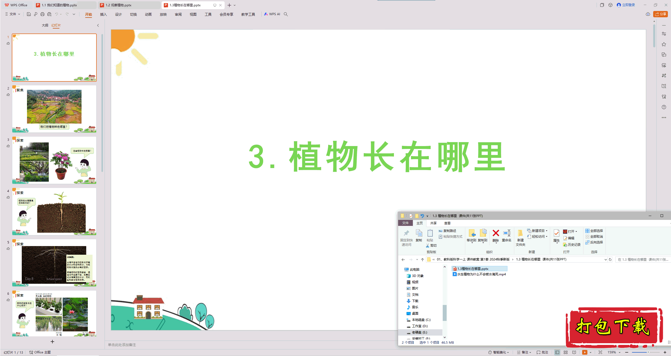The width and height of the screenshot is (671, 356).
Task: Select slide 4 thumbnail with plant root
Action: (x=54, y=212)
